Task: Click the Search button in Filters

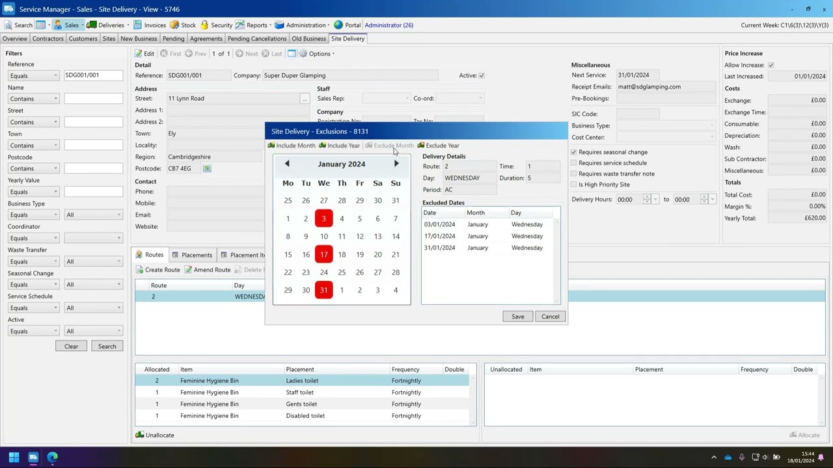Action: pyautogui.click(x=107, y=346)
